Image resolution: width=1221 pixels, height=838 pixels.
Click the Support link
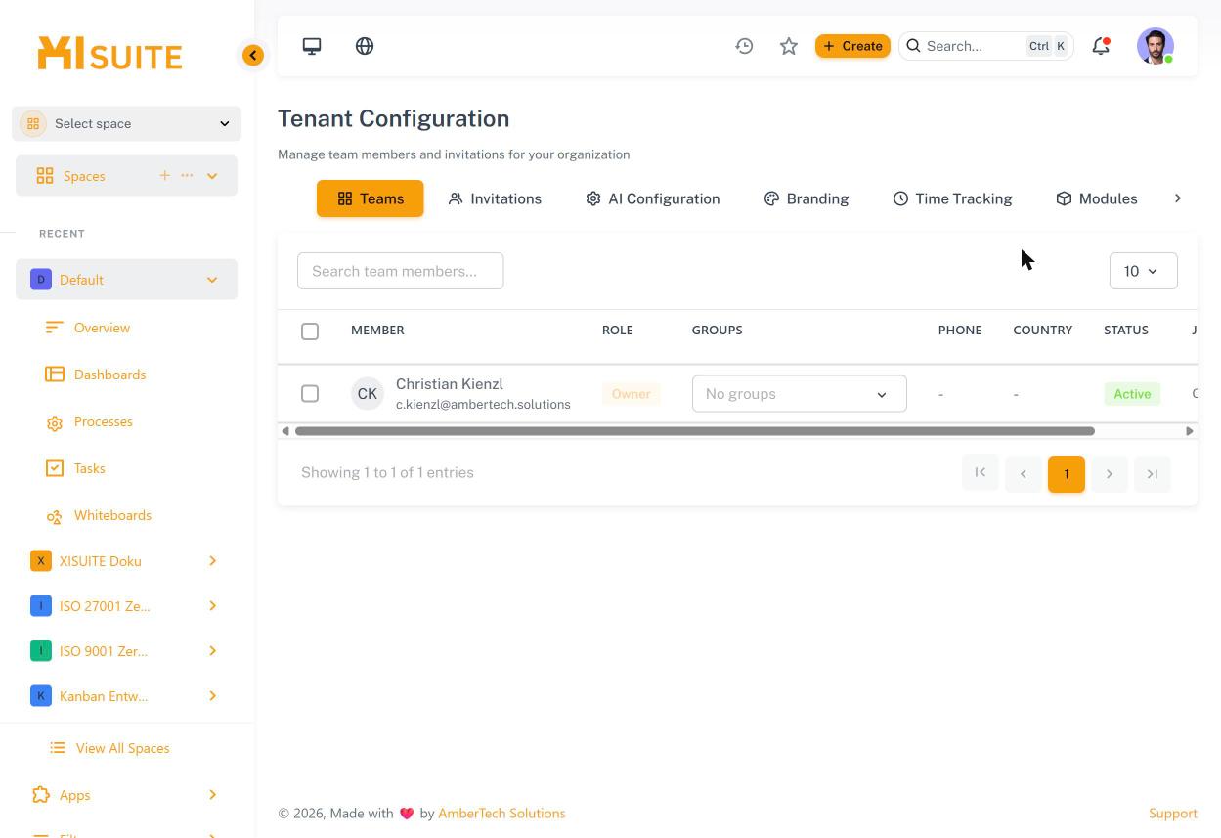point(1173,814)
